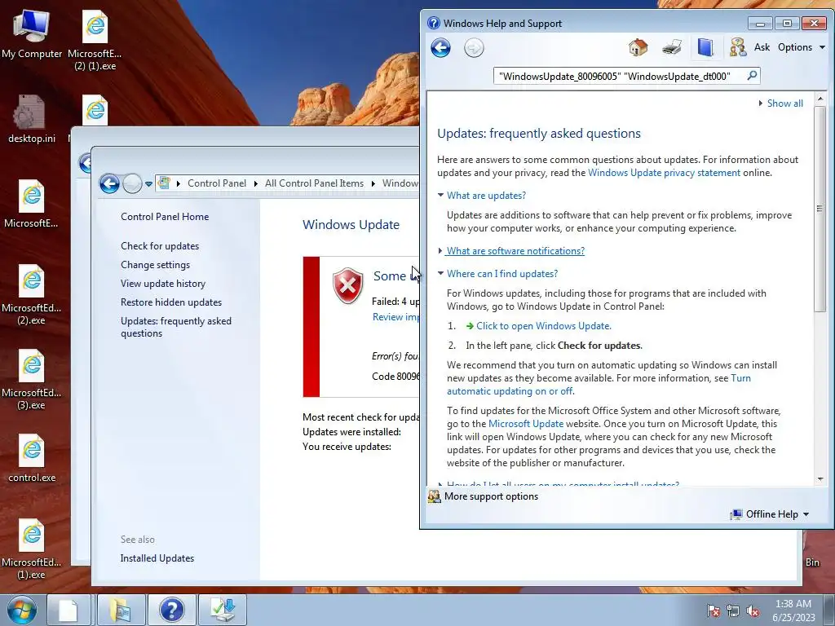The image size is (835, 626).
Task: Click Explorer folder taskbar button
Action: 121,610
